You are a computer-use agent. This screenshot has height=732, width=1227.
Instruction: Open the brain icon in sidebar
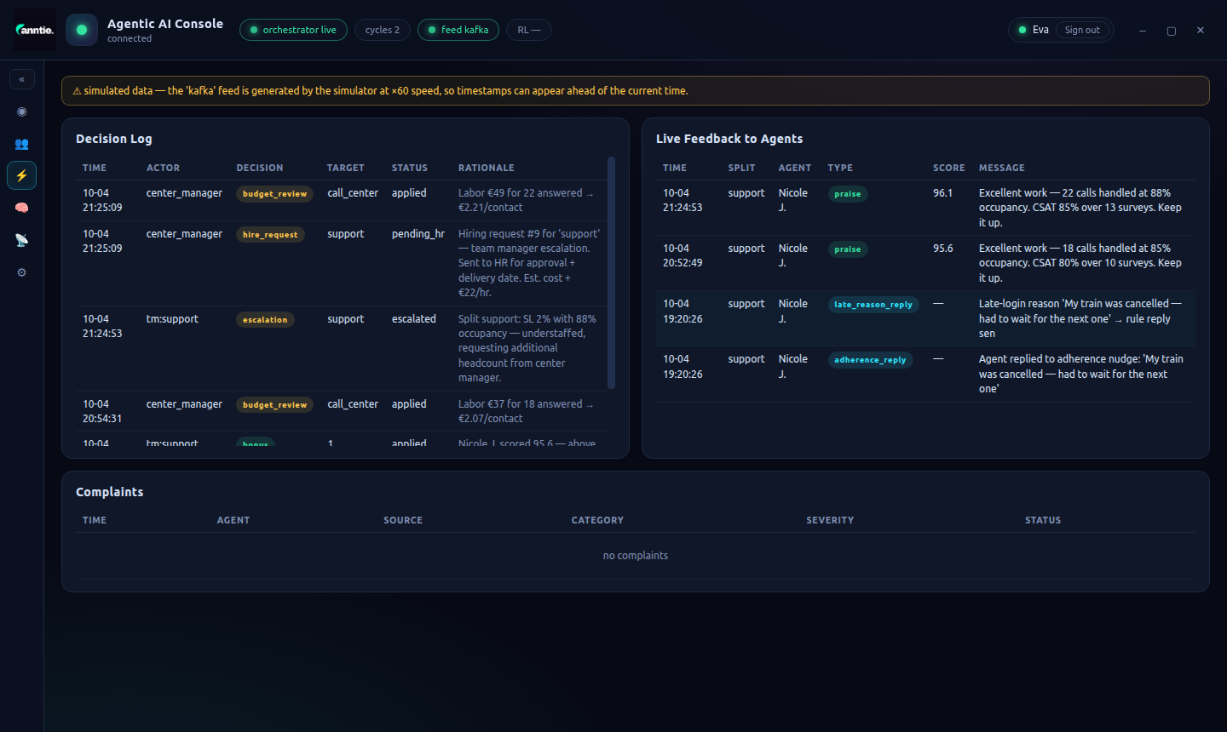click(x=22, y=208)
